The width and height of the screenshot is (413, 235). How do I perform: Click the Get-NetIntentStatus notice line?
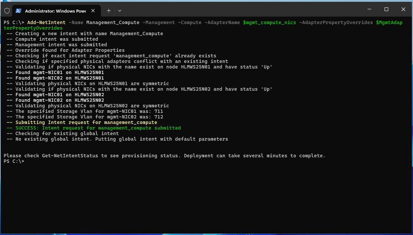click(164, 156)
